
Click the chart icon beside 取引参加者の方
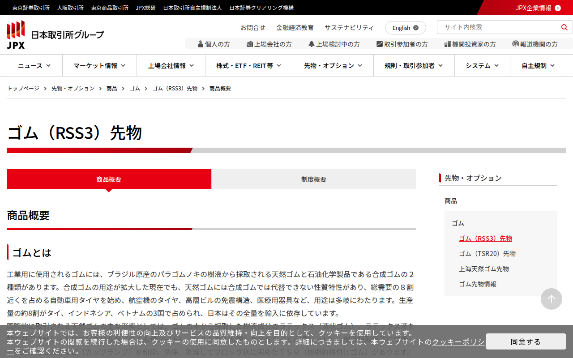[380, 44]
